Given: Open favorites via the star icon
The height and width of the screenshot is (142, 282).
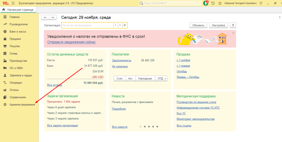Looking at the screenshot, I should point(220,3).
